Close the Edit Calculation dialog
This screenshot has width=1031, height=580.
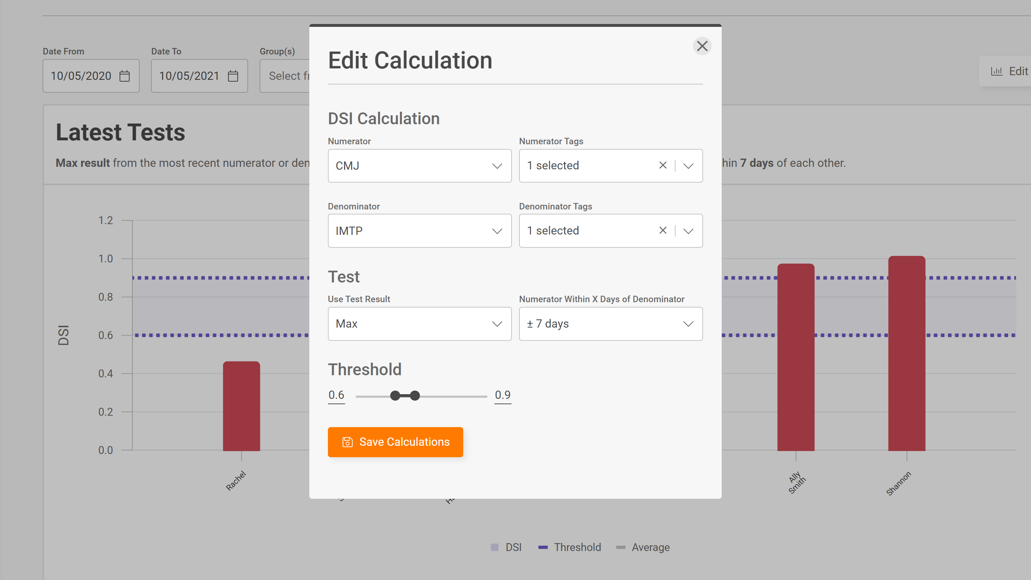point(702,46)
